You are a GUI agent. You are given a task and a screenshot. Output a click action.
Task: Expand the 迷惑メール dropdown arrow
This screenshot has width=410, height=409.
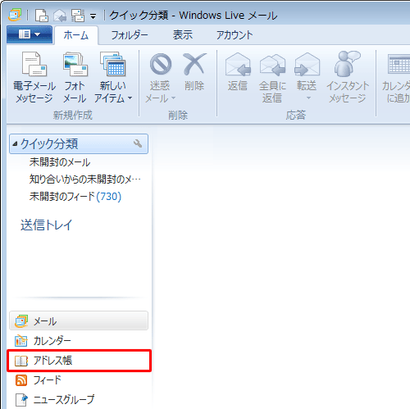173,98
